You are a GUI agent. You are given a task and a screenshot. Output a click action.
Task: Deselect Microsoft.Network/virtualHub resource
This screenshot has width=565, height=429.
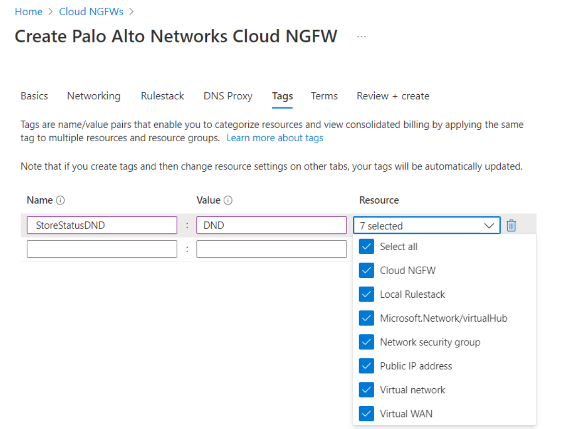point(366,318)
